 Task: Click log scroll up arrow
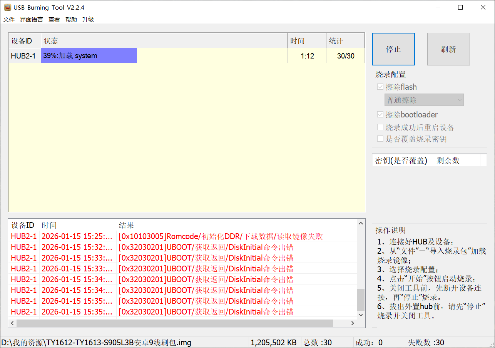[361, 223]
